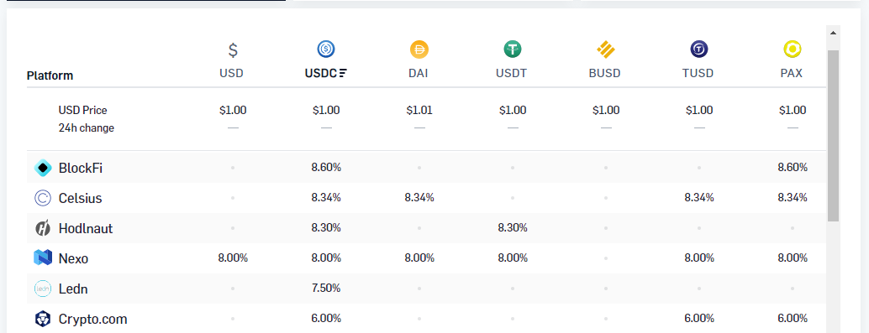
Task: Open the Nexo platform link
Action: tap(73, 258)
